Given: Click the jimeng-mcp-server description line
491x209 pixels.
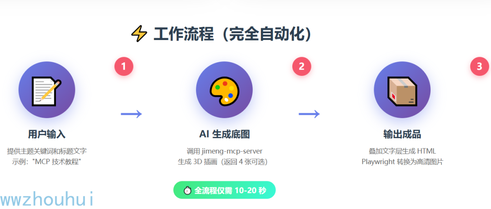Looking at the screenshot, I should [x=224, y=151].
